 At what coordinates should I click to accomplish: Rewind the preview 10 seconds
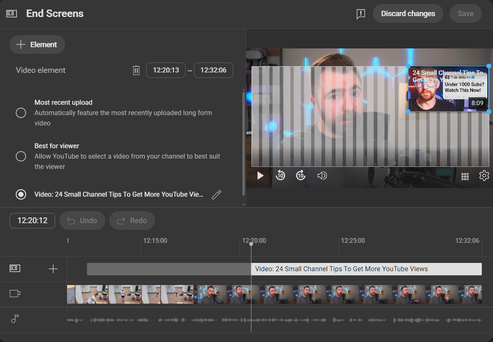coord(280,176)
